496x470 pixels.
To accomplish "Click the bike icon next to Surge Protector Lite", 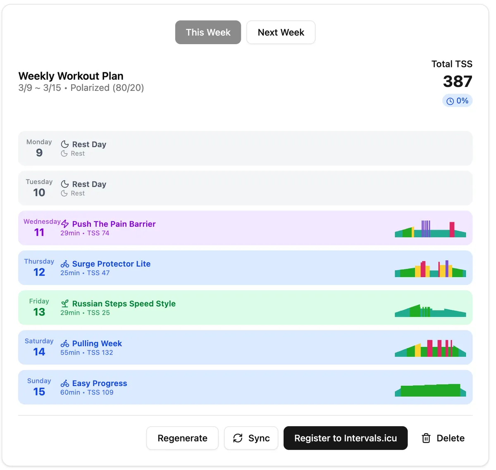I will tap(65, 264).
